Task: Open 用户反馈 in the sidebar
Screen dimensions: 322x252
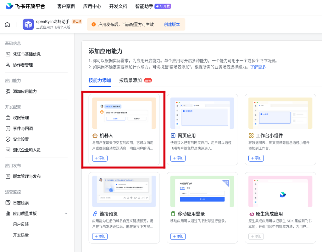Action: point(21,224)
